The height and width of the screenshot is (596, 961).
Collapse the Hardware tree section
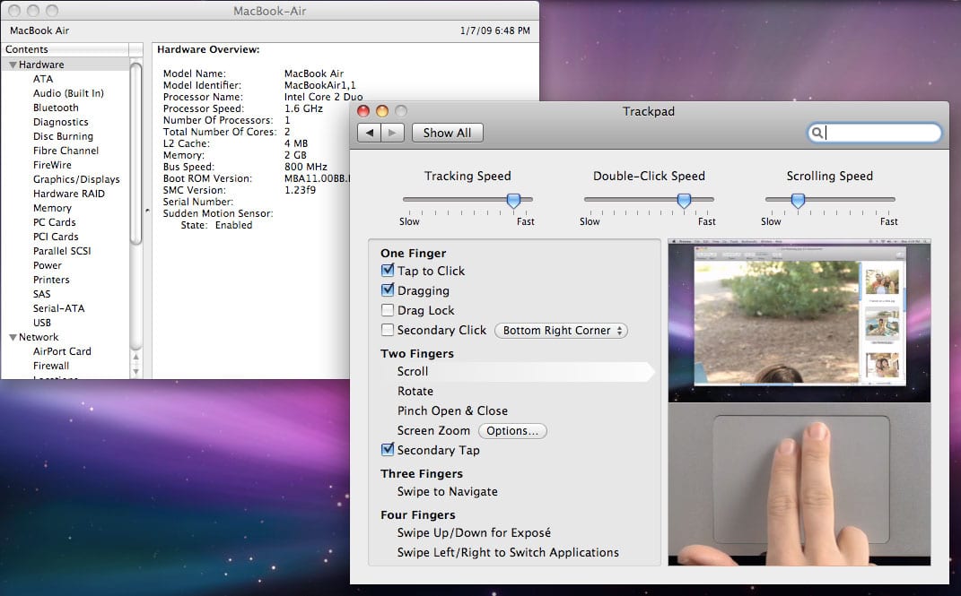point(13,65)
